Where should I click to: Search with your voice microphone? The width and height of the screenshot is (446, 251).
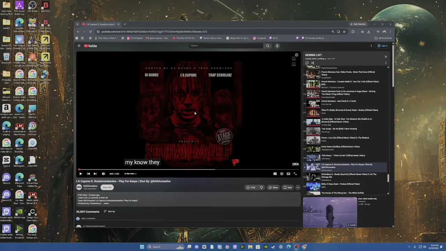pyautogui.click(x=277, y=46)
